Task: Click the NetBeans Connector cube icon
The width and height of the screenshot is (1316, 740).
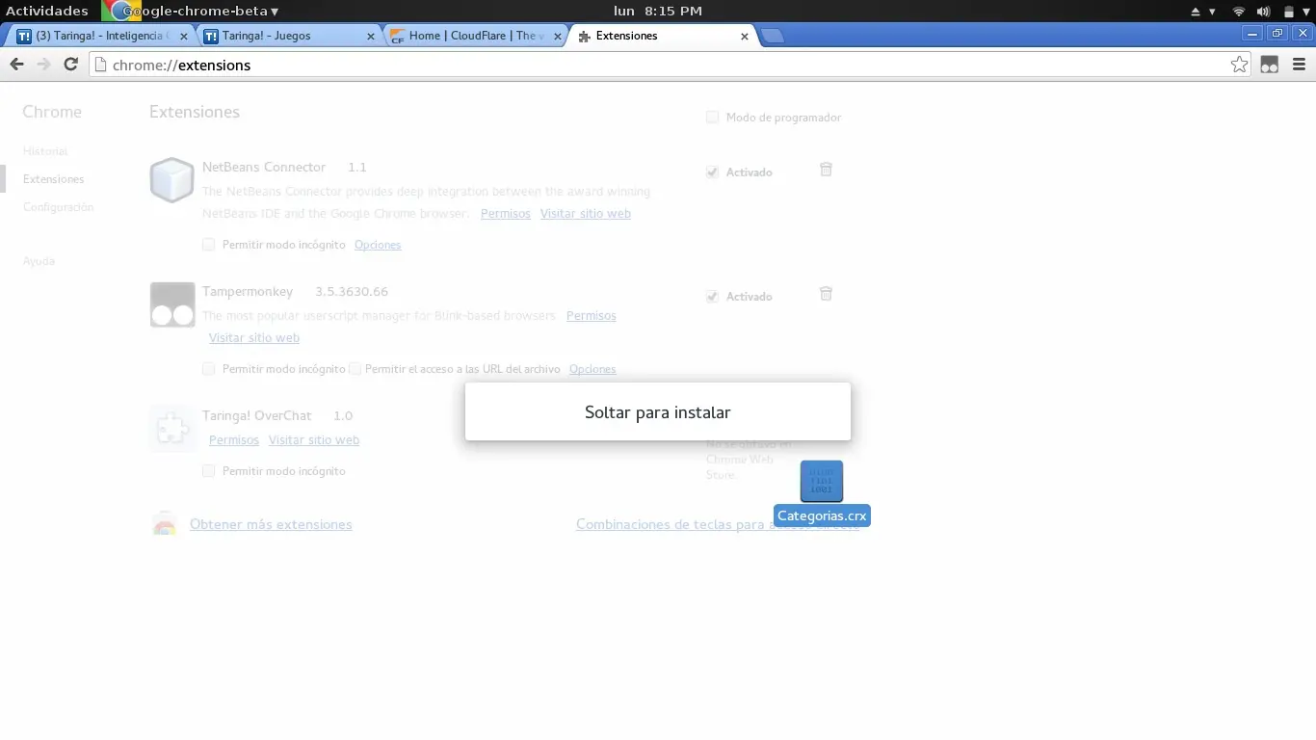Action: [x=172, y=180]
